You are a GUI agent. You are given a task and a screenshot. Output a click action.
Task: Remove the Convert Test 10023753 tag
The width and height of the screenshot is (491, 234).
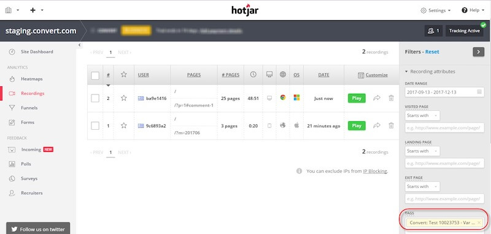(479, 223)
